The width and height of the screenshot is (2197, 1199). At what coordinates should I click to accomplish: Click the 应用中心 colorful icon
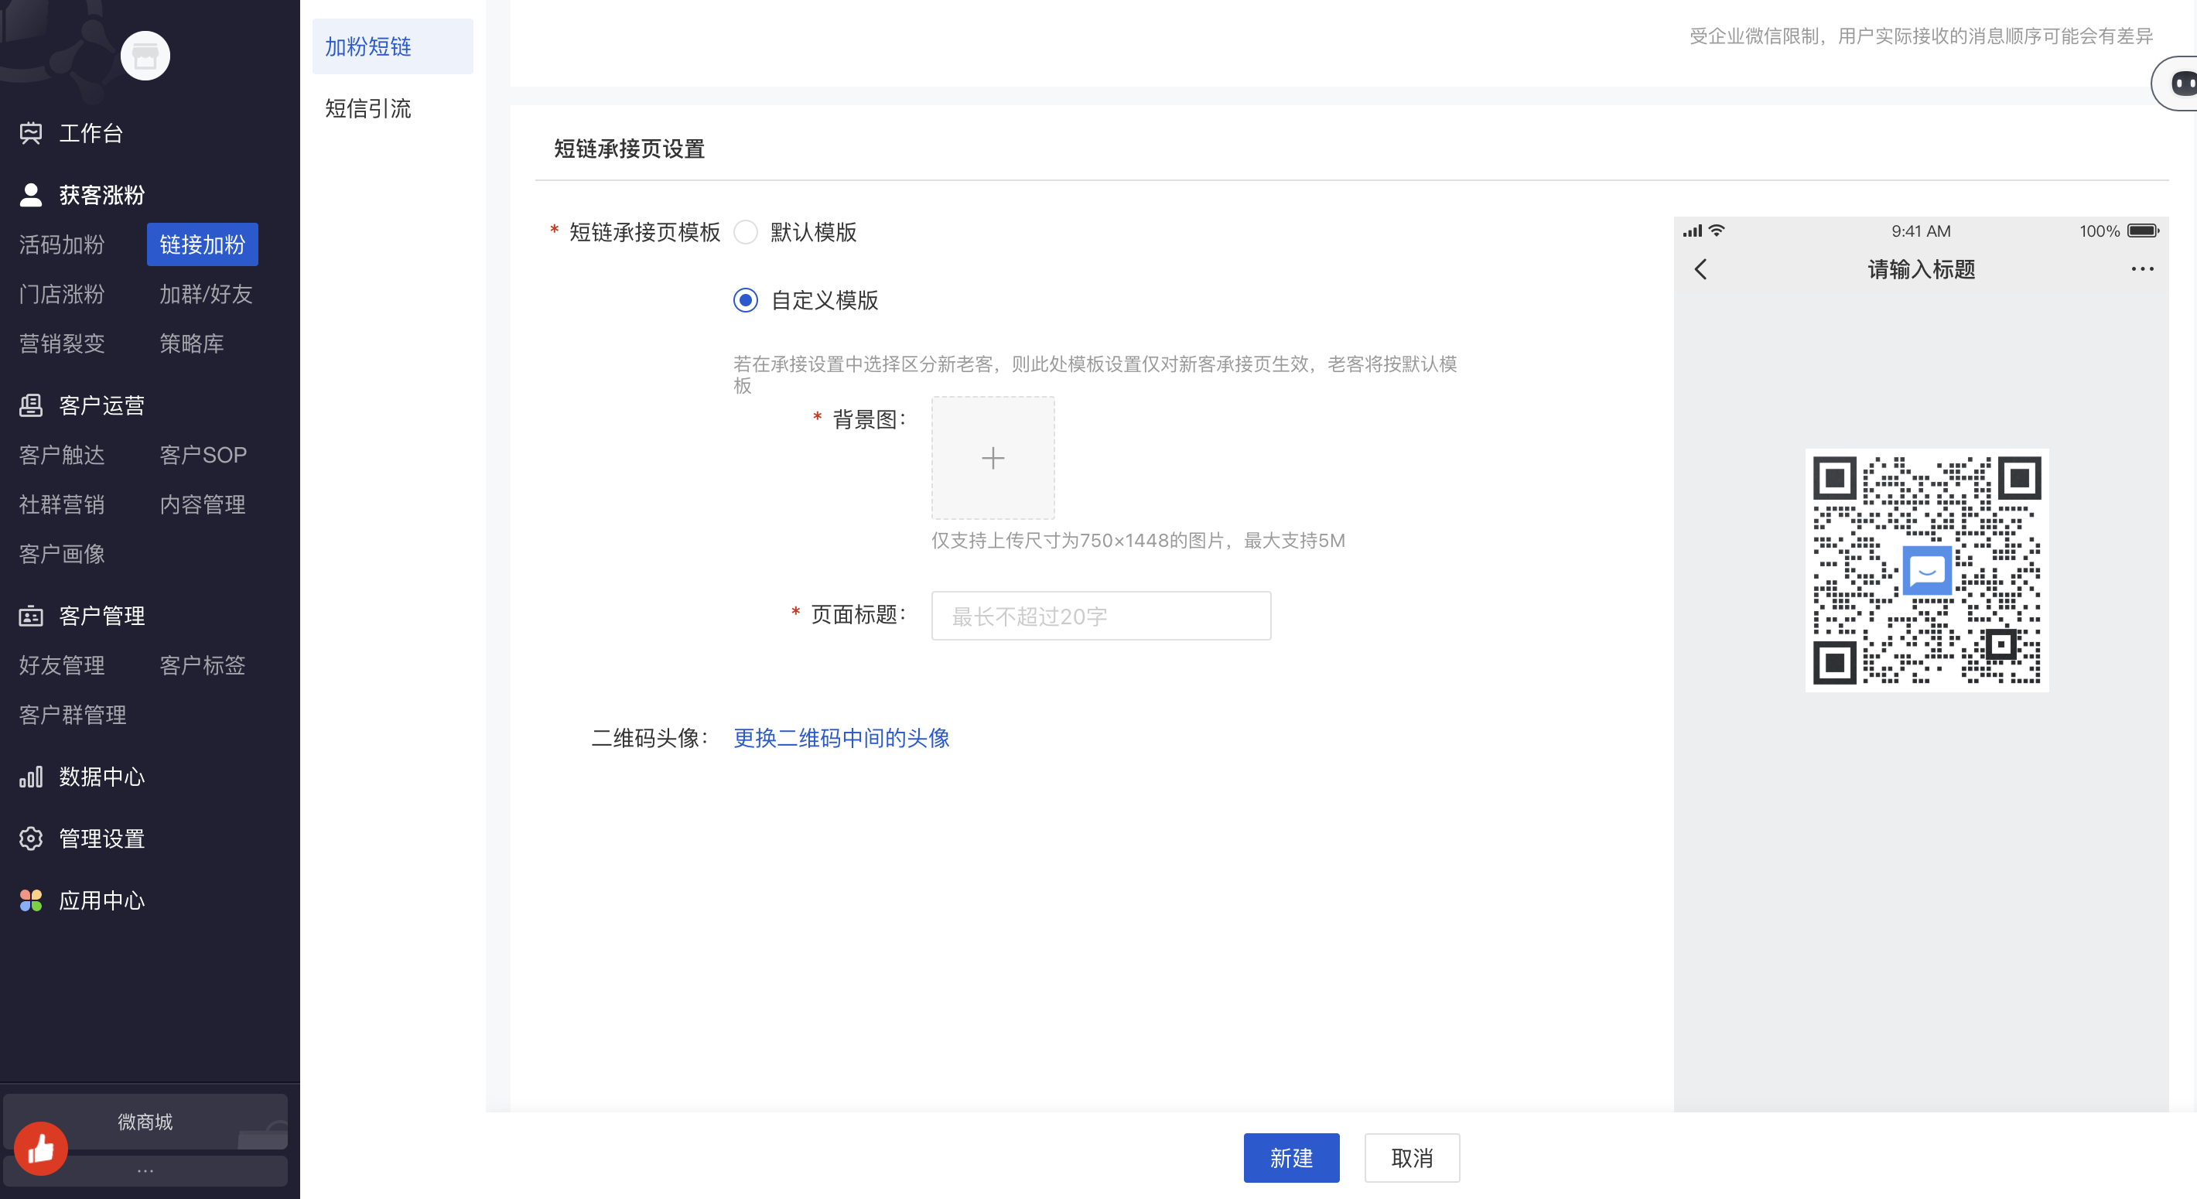coord(31,900)
